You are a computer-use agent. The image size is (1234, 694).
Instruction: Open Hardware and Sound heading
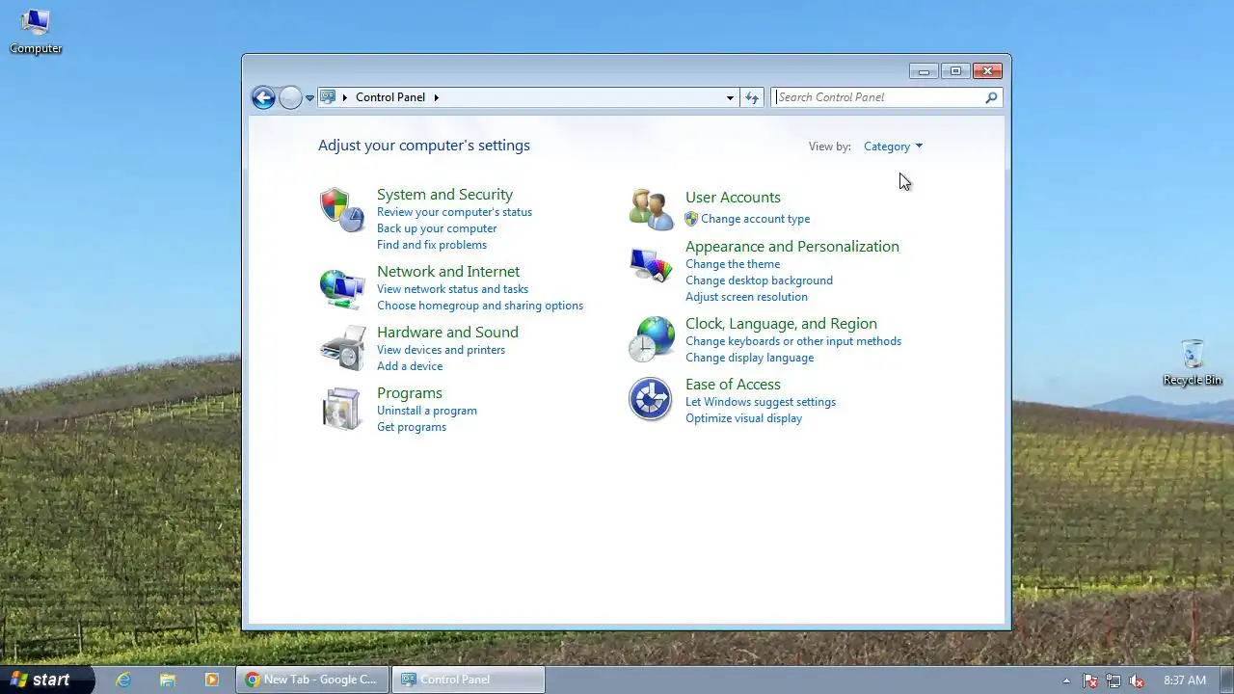447,333
